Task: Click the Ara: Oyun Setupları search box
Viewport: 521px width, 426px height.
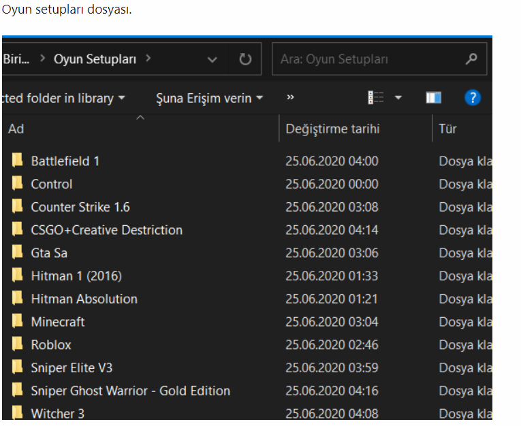Action: tap(368, 60)
